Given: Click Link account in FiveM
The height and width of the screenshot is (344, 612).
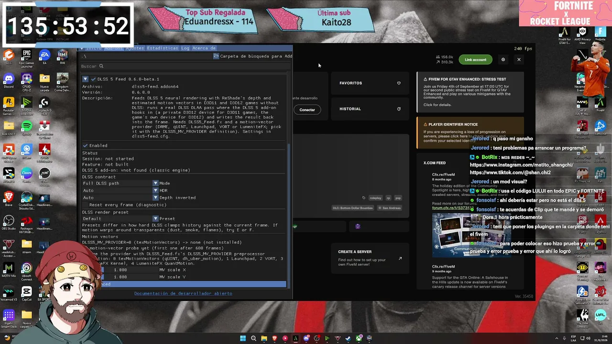Looking at the screenshot, I should coord(475,60).
